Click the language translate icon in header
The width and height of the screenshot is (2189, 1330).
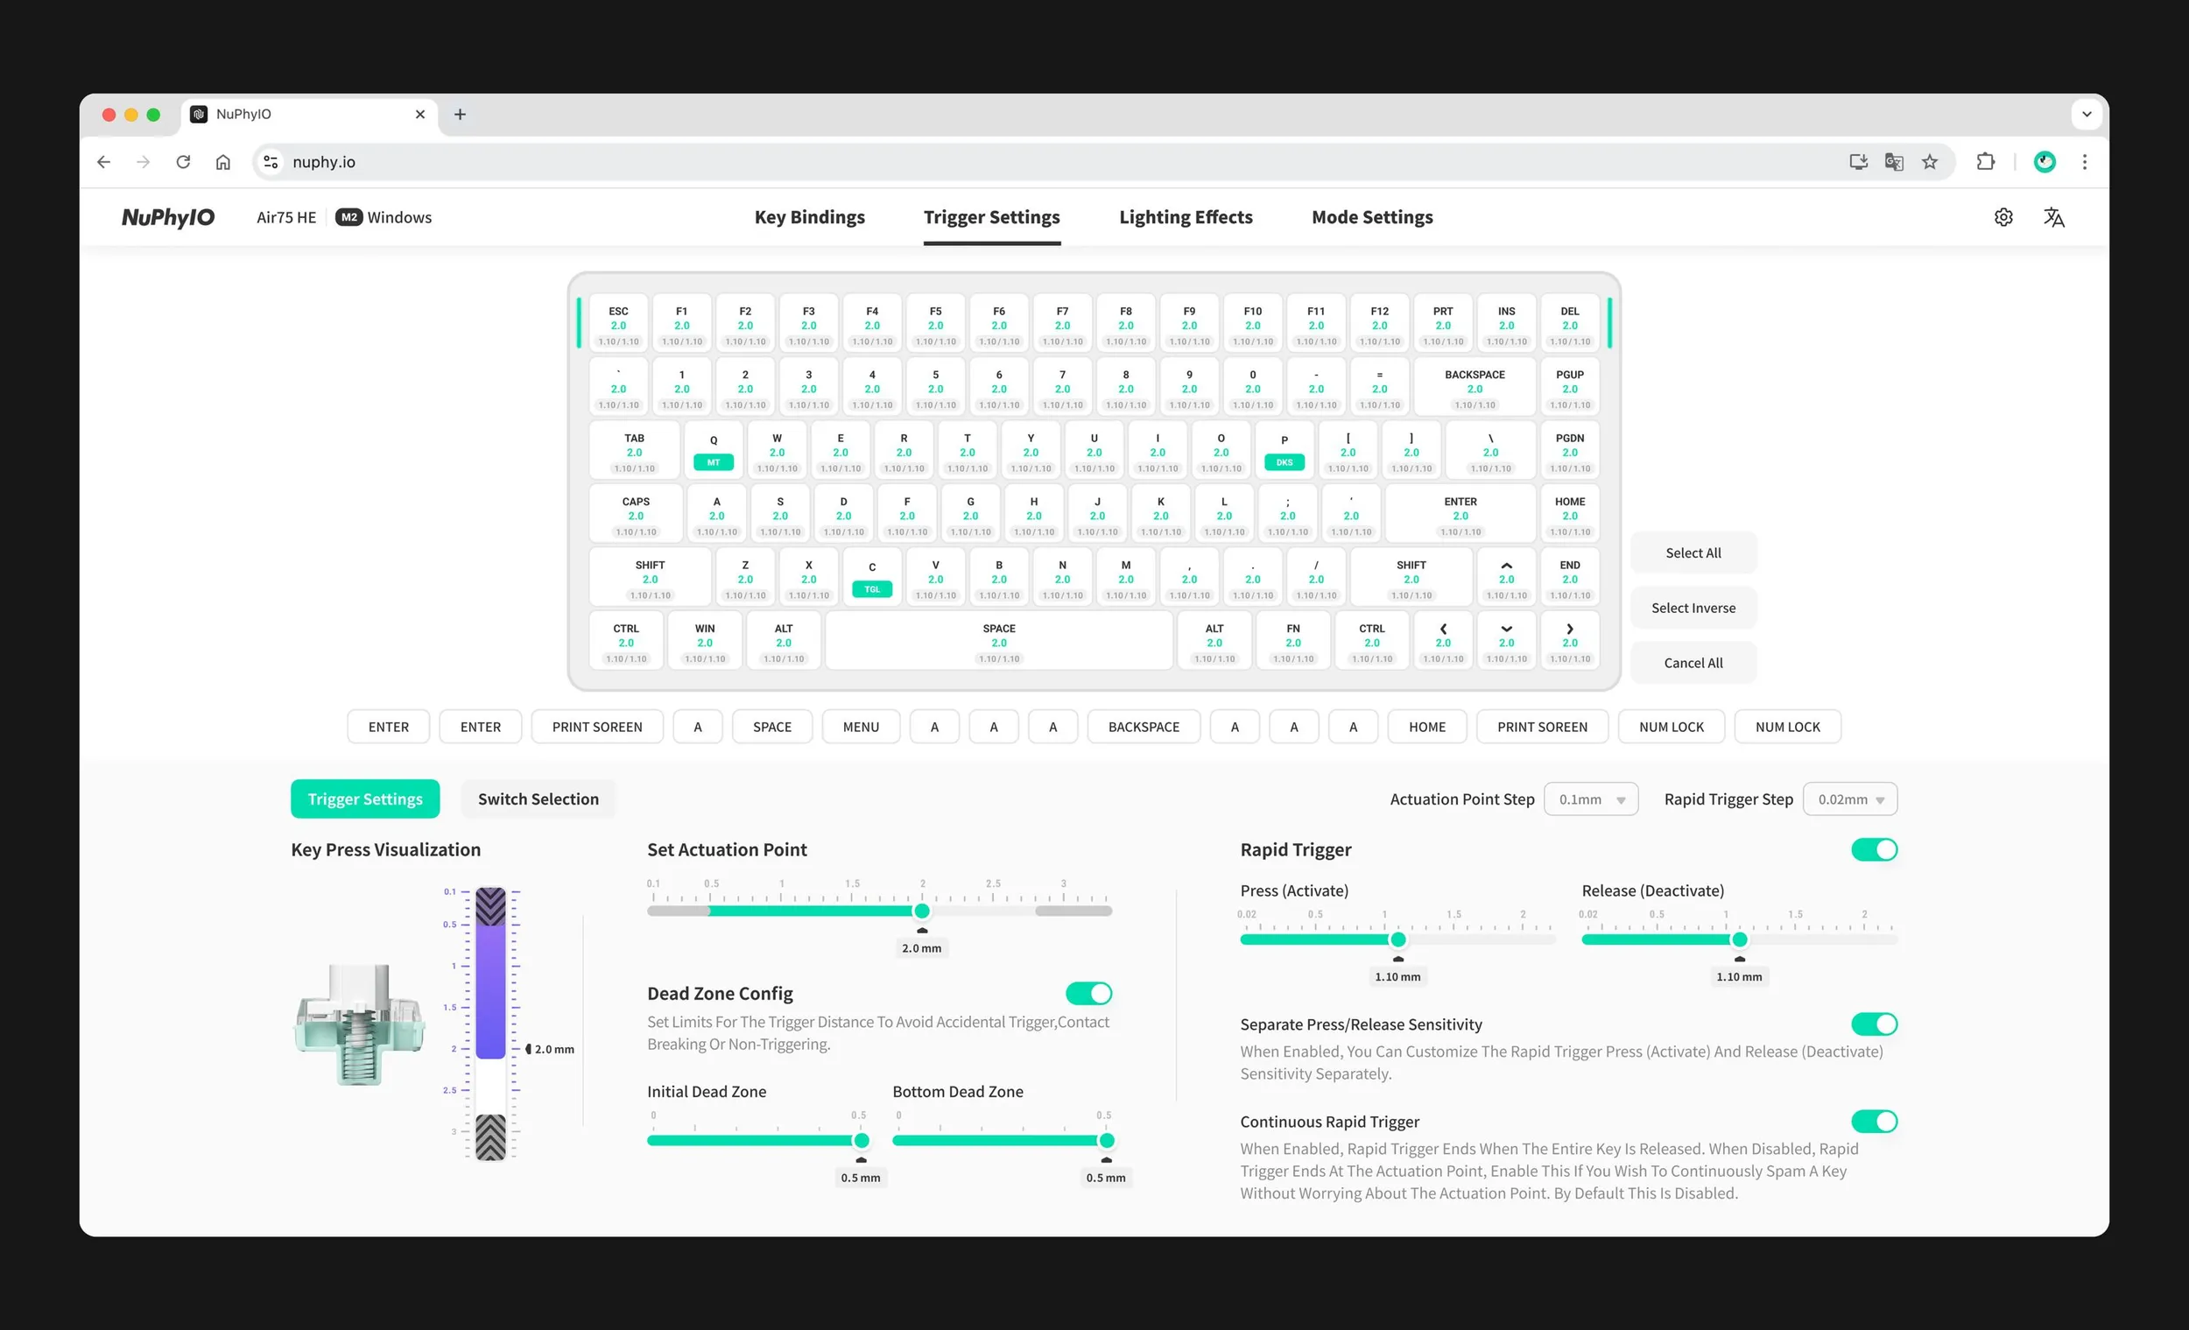(x=2053, y=217)
